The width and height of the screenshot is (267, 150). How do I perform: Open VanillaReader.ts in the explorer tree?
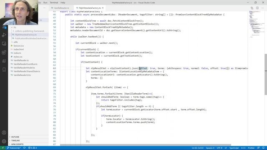(x=21, y=60)
